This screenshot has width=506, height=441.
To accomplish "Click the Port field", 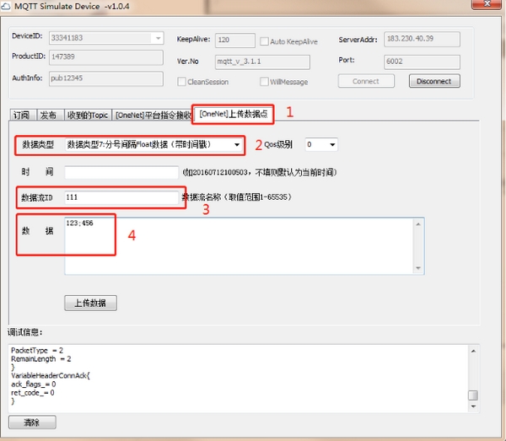I will 422,62.
